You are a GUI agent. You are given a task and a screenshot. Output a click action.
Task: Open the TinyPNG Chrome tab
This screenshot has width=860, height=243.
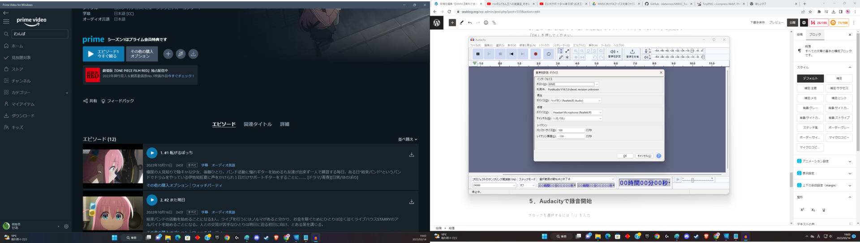pos(720,4)
